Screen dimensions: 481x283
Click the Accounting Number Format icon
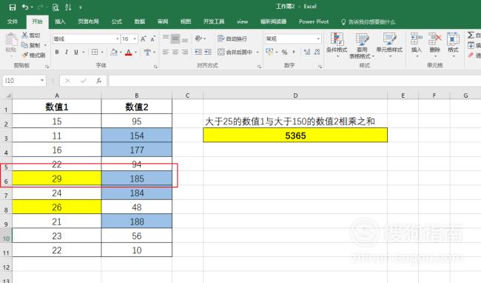pyautogui.click(x=269, y=52)
